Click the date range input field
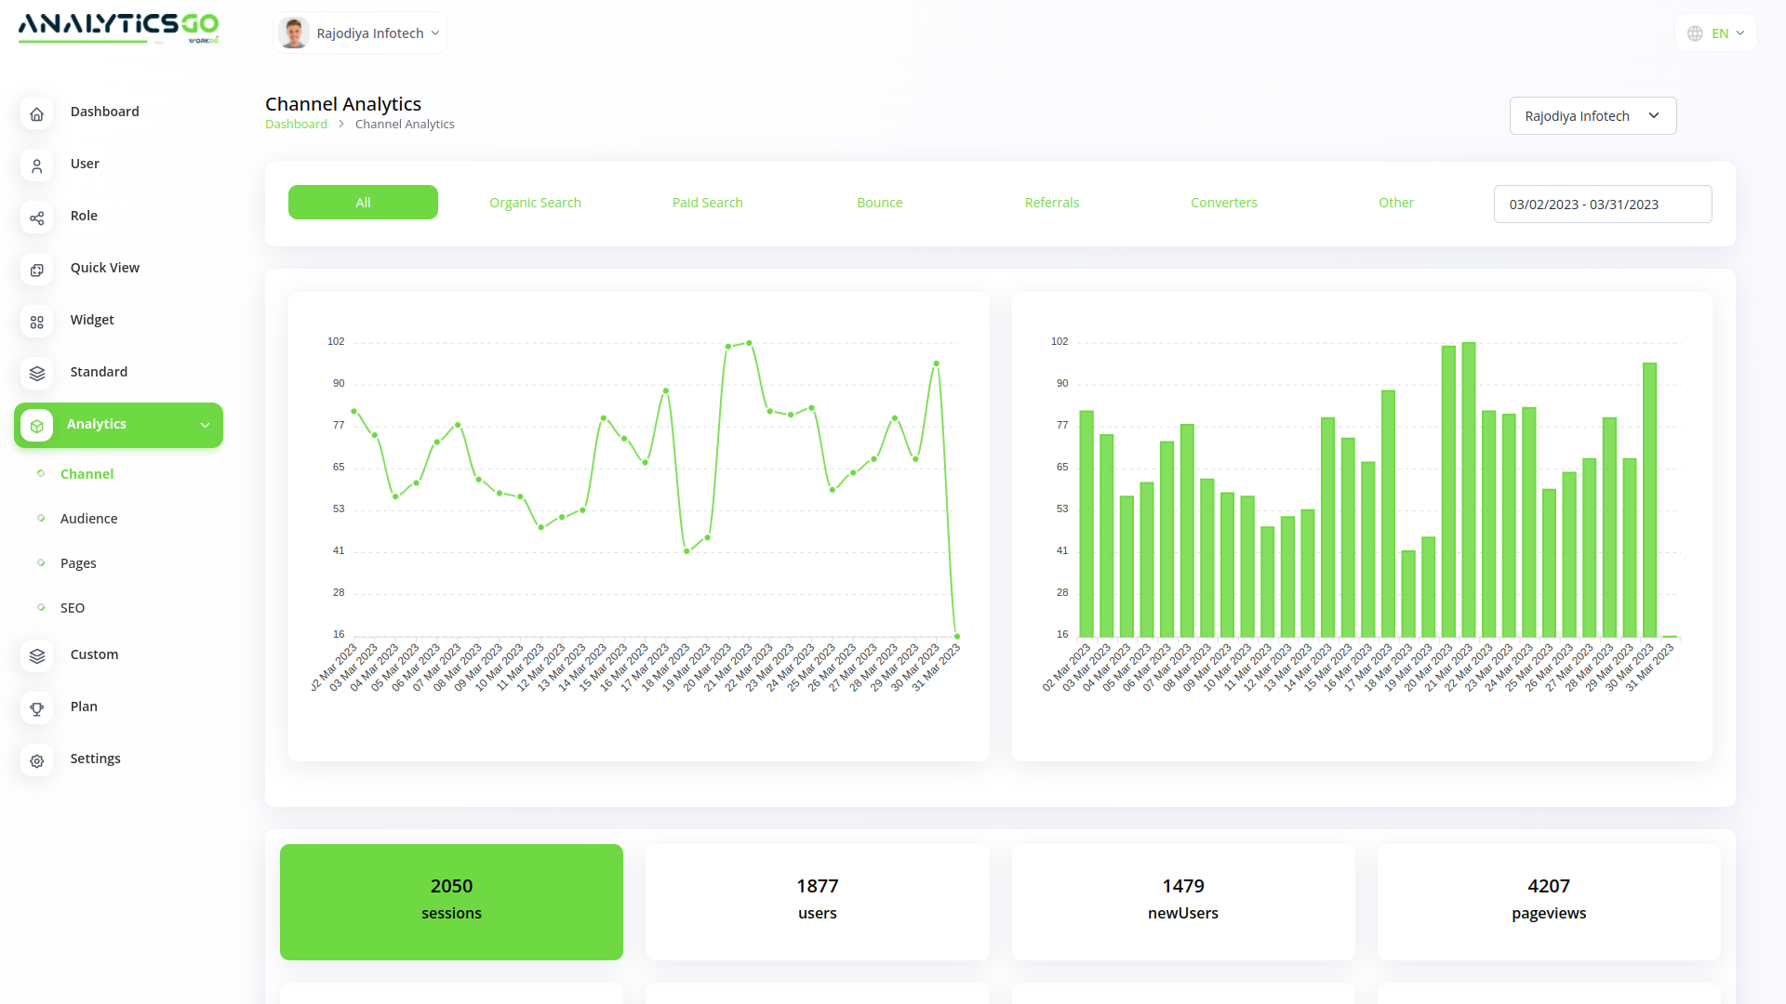 tap(1602, 205)
